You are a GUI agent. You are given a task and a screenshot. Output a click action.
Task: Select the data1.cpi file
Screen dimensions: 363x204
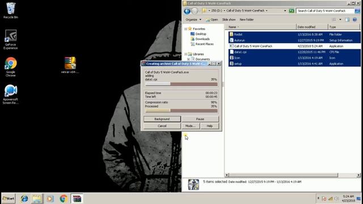294,52
